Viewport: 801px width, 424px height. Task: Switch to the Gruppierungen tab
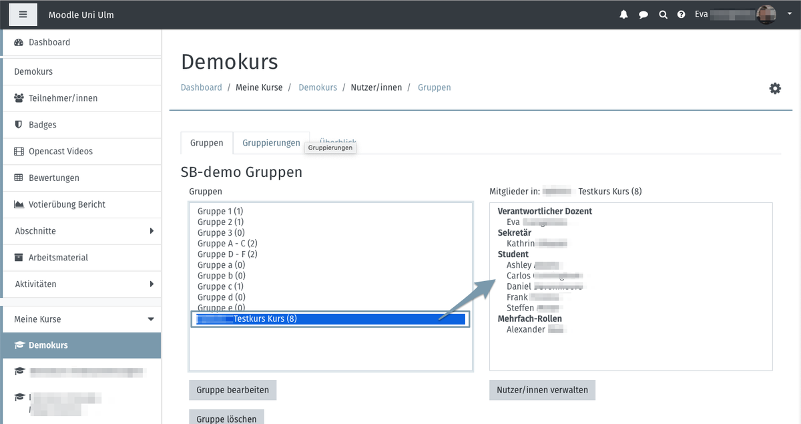click(271, 143)
